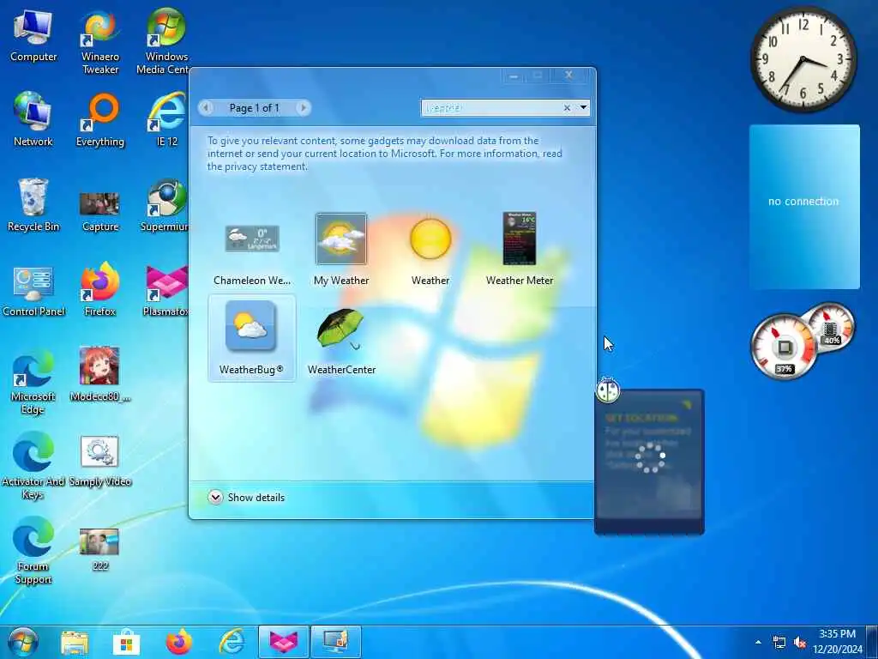Click the memory meter small dial

832,328
